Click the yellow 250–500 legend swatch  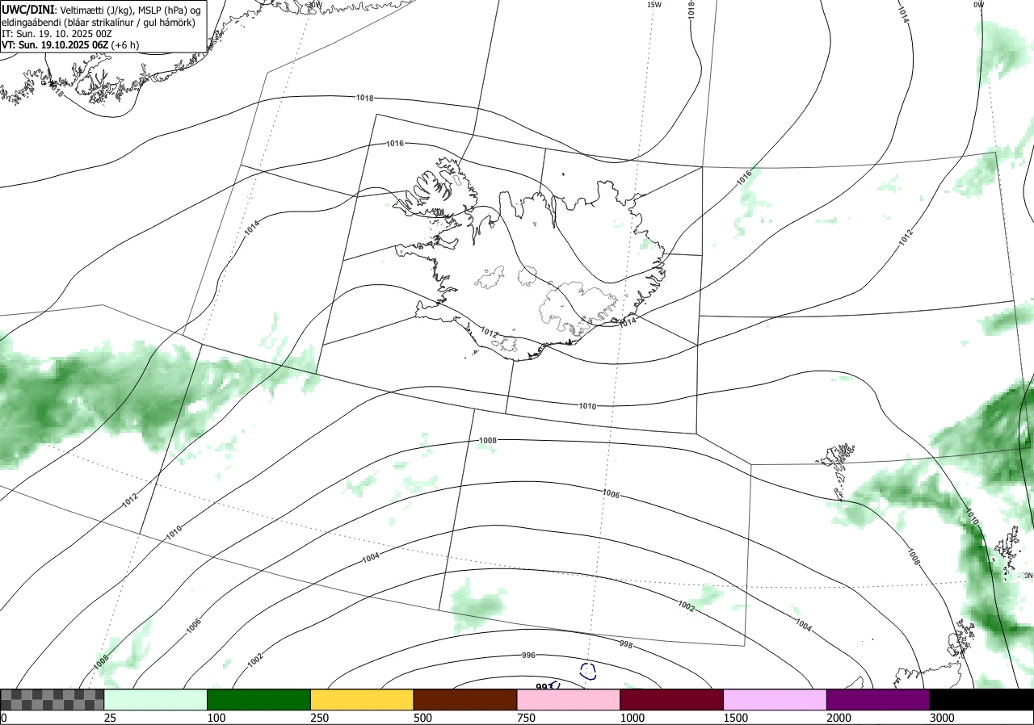pos(362,699)
